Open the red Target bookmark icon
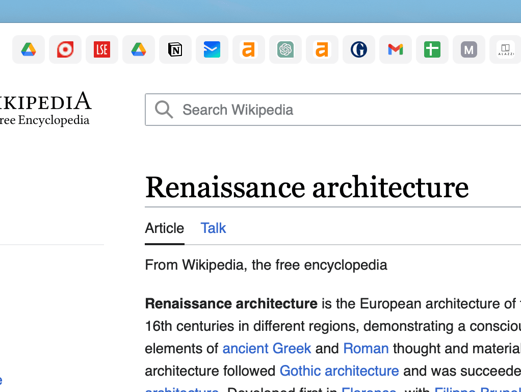Viewport: 521px width, 392px height. click(x=65, y=49)
